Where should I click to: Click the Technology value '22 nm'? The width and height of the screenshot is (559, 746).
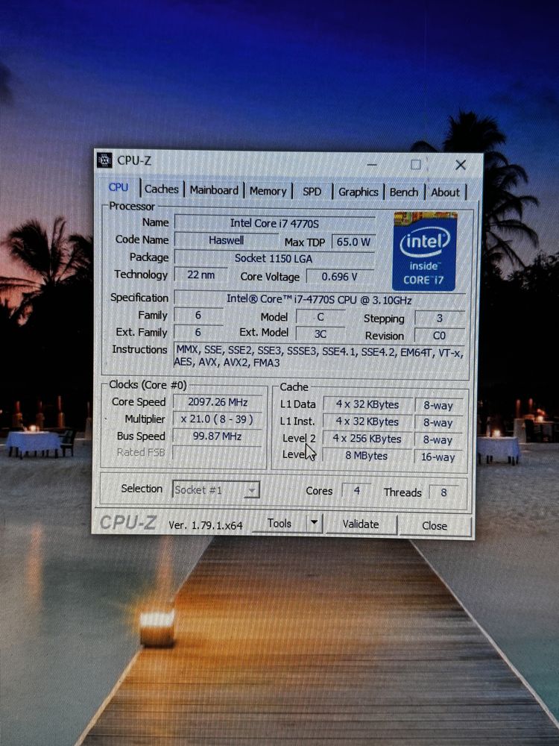[x=200, y=275]
